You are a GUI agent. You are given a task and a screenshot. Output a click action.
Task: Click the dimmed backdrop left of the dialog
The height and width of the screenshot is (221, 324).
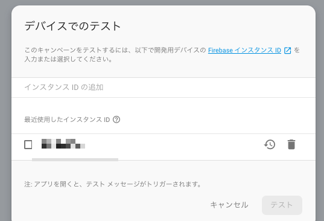5,112
